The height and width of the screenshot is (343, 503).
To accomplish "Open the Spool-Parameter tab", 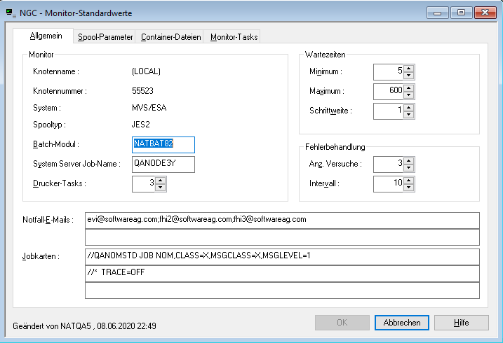I will click(x=105, y=37).
